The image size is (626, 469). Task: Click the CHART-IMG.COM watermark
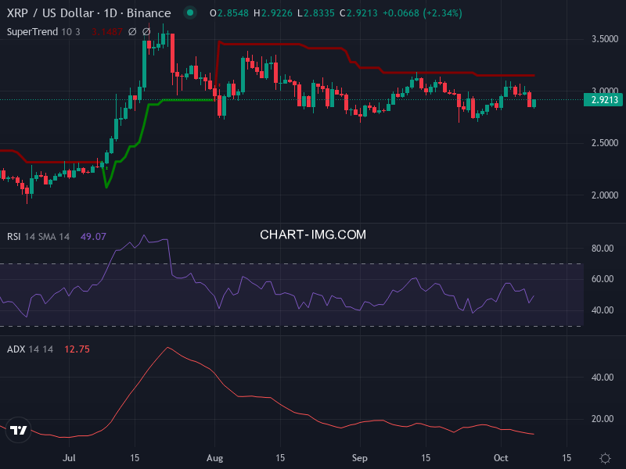click(x=313, y=234)
